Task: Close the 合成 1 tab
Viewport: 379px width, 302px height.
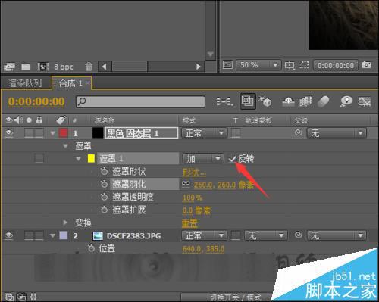Action: tap(87, 83)
